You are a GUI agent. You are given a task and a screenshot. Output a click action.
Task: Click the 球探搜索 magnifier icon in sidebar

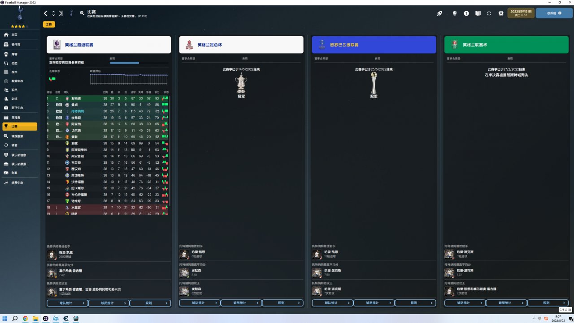click(x=6, y=136)
